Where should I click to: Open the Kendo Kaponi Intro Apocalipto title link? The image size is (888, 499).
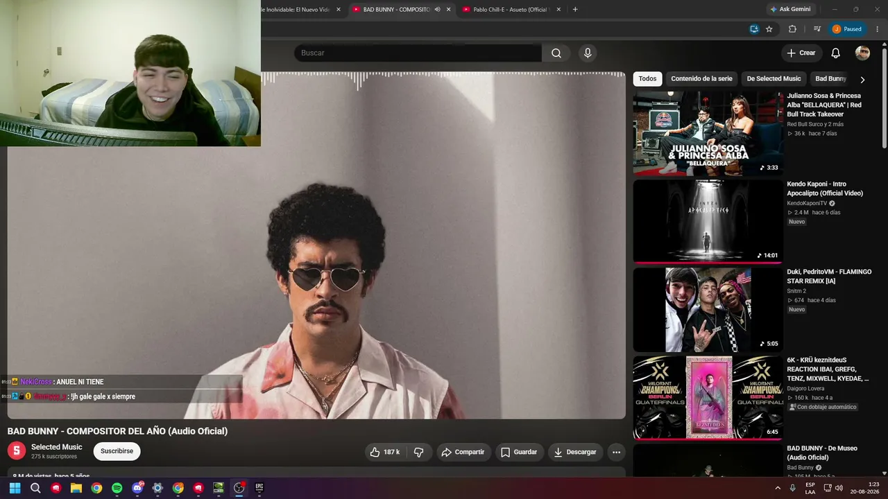(x=825, y=189)
